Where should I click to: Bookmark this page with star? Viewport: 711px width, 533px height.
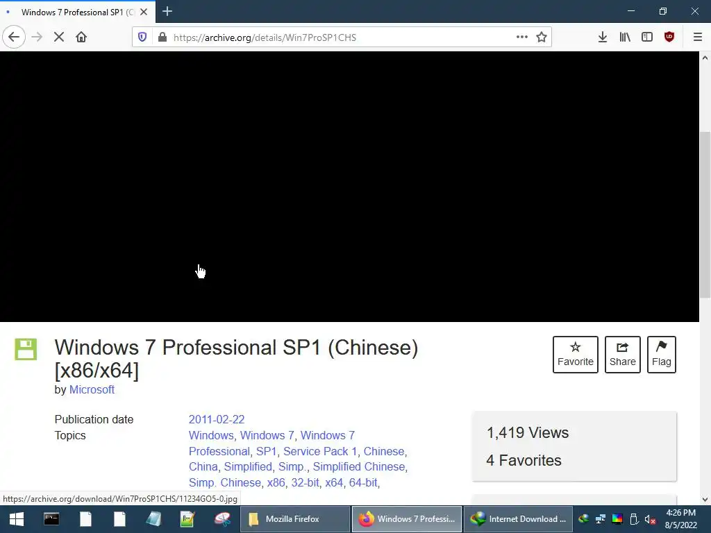pos(542,37)
